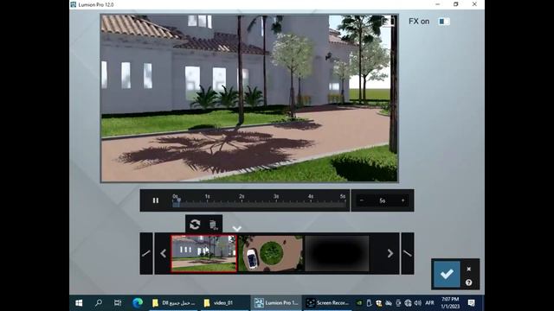The width and height of the screenshot is (554, 311).
Task: Click the Windows Security shield tray icon
Action: click(x=379, y=303)
